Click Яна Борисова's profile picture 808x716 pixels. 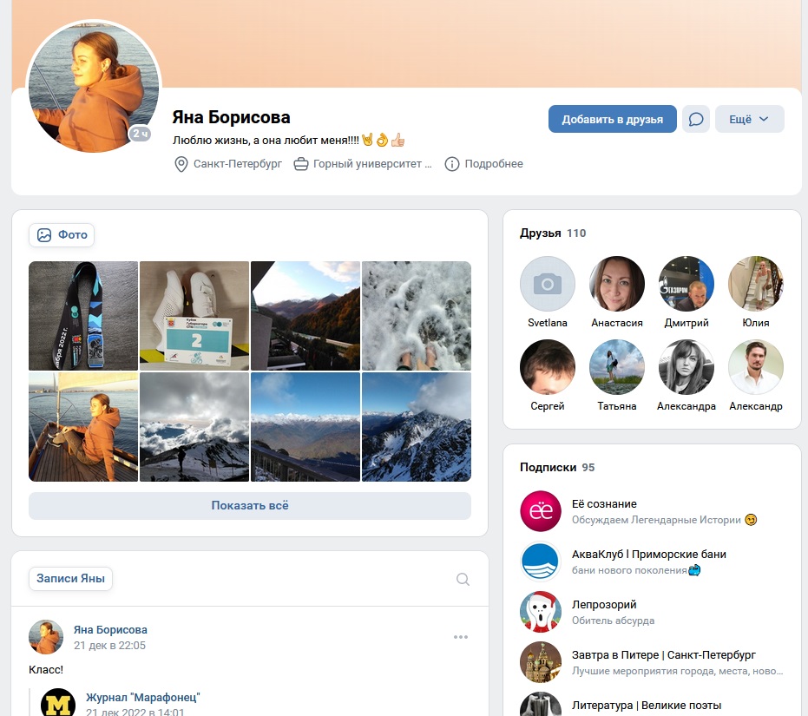pyautogui.click(x=94, y=87)
